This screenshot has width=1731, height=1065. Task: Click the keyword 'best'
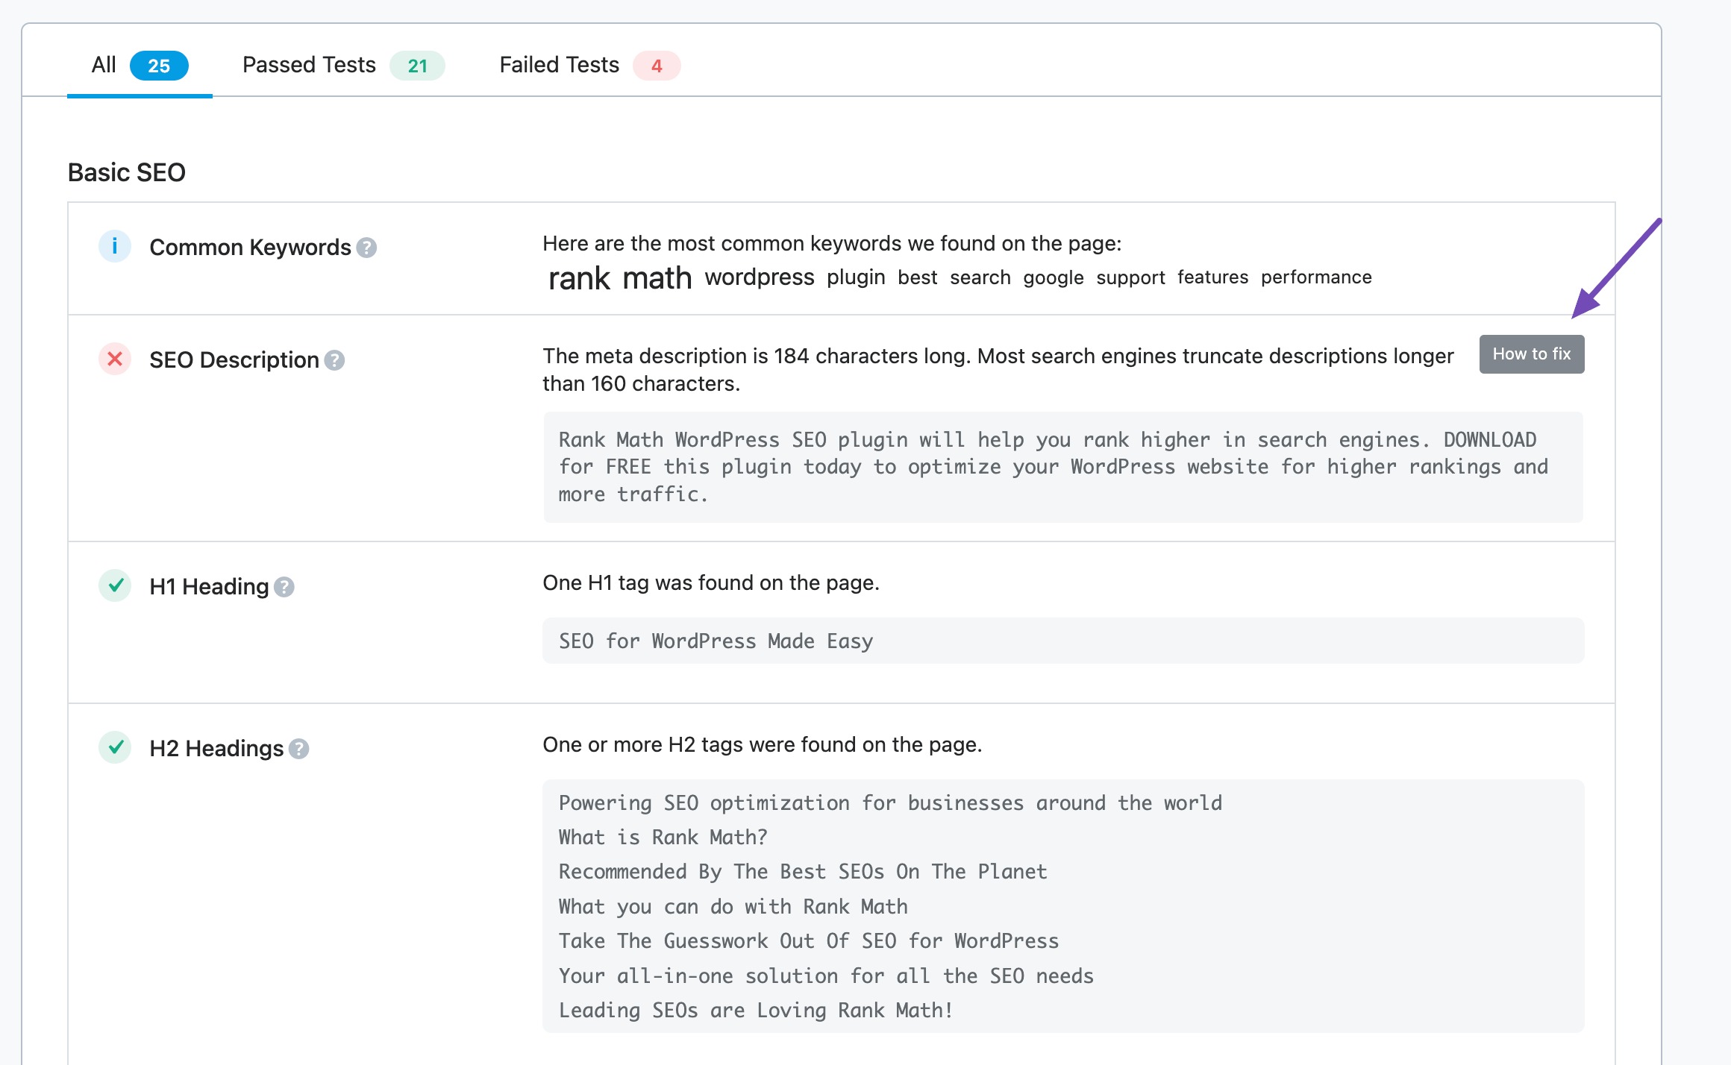pyautogui.click(x=917, y=277)
